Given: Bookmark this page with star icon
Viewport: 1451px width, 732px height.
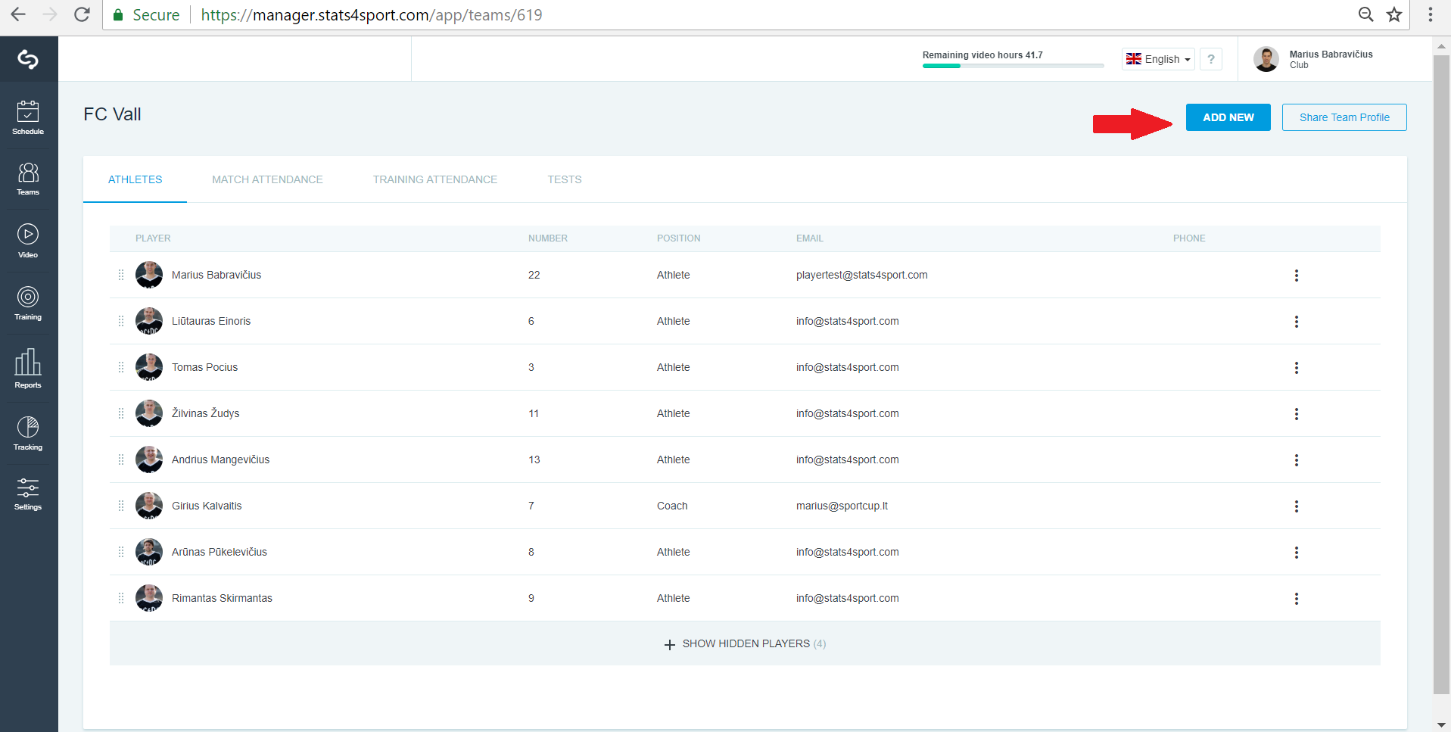Looking at the screenshot, I should pyautogui.click(x=1393, y=14).
